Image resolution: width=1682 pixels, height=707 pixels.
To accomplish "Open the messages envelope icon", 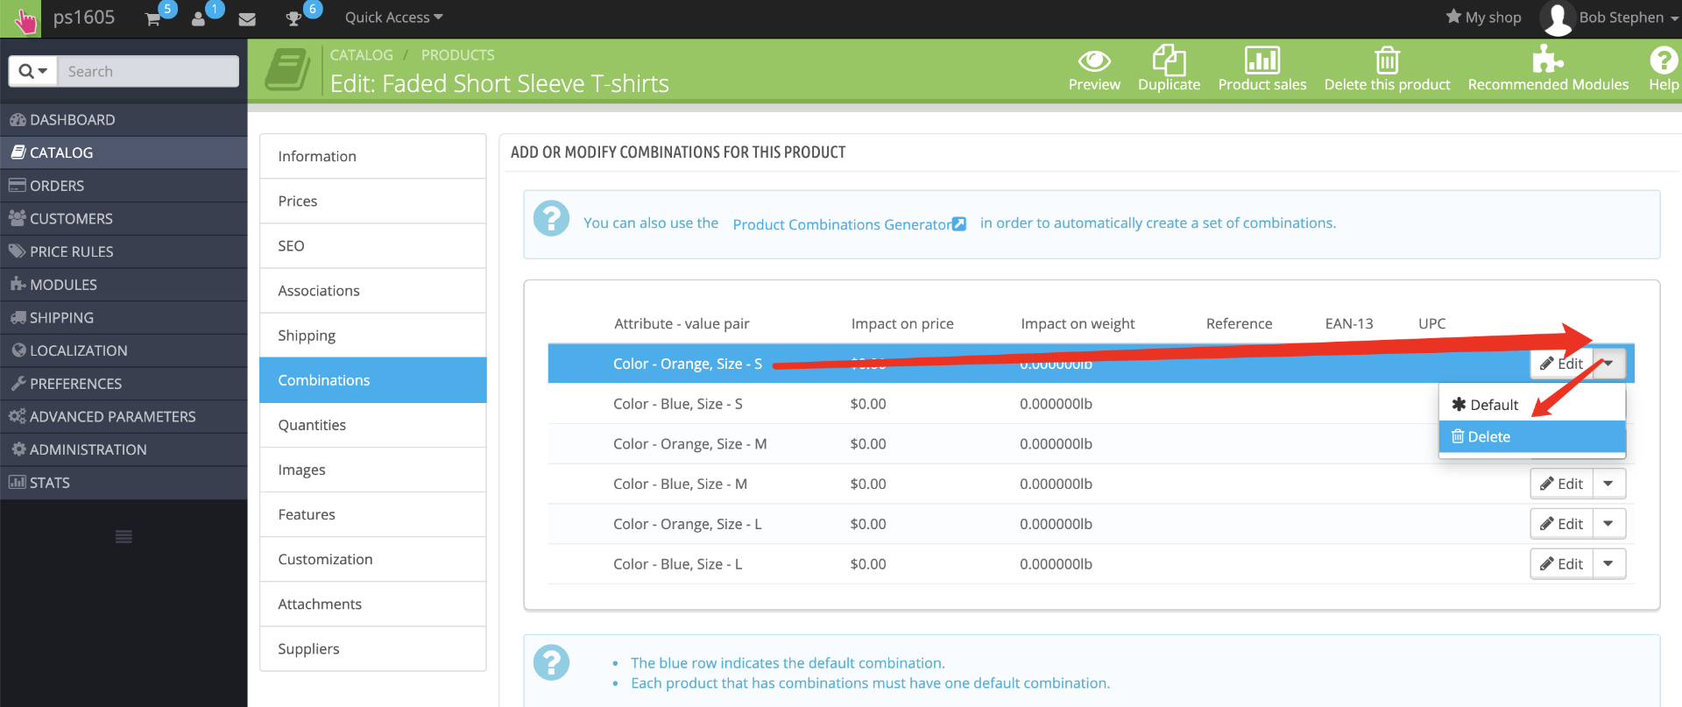I will pos(247,18).
